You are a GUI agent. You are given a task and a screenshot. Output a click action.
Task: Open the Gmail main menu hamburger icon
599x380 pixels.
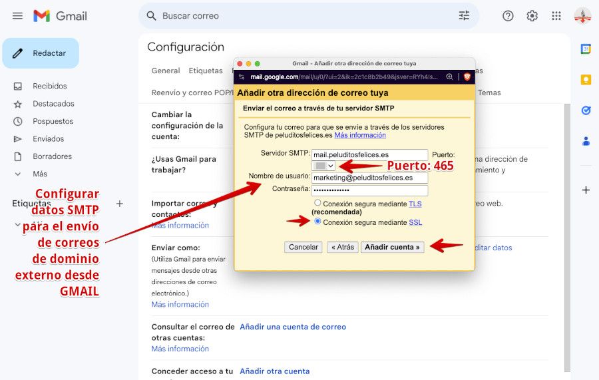(x=17, y=16)
